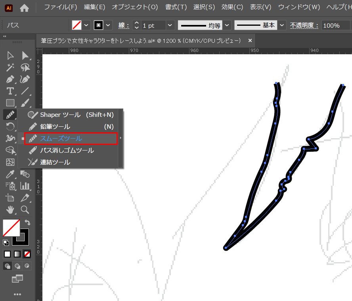Set paint to None button
352x301 pixels.
click(27, 254)
